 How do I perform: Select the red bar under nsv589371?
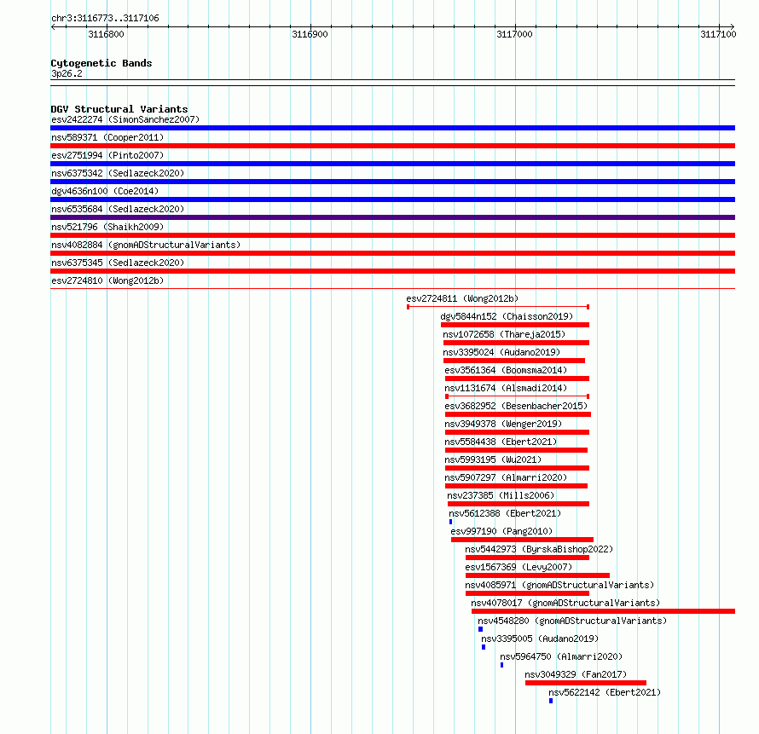tap(392, 146)
